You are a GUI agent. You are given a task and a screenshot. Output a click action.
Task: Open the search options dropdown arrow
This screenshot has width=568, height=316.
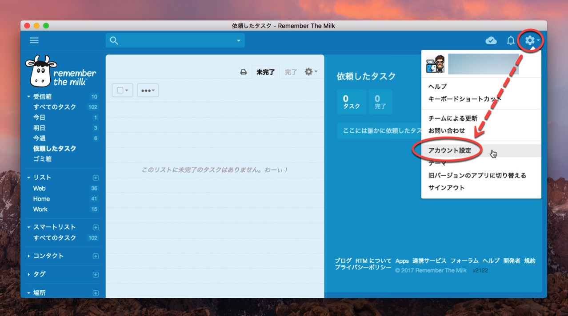[x=239, y=41]
